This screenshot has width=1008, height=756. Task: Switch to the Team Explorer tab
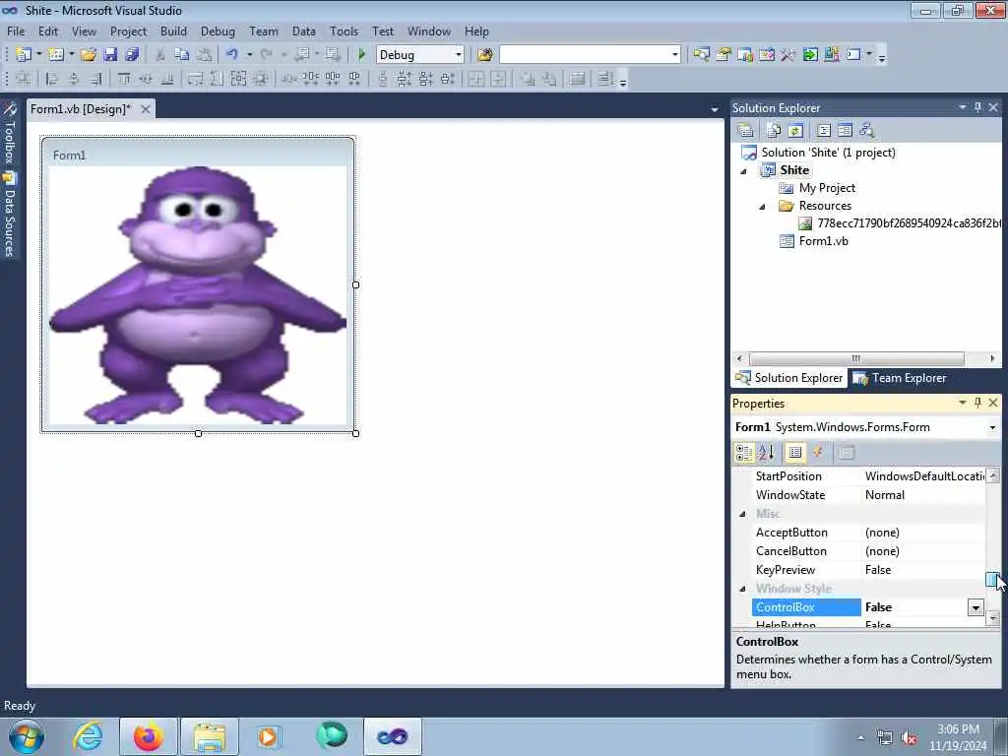point(900,378)
